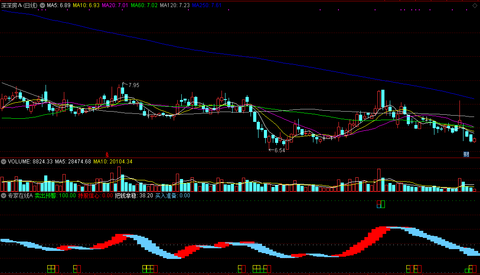The width and height of the screenshot is (480, 275).
Task: Click the diamond icon in the top-right corner
Action: click(475, 5)
